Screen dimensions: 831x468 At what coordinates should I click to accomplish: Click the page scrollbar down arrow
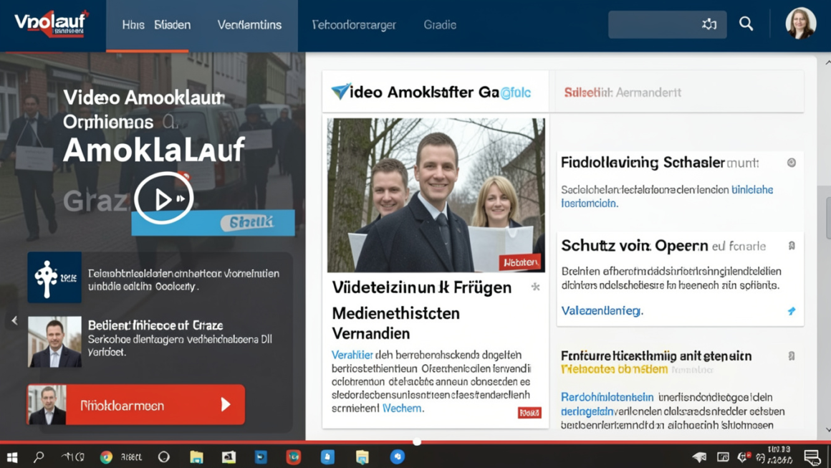[827, 430]
